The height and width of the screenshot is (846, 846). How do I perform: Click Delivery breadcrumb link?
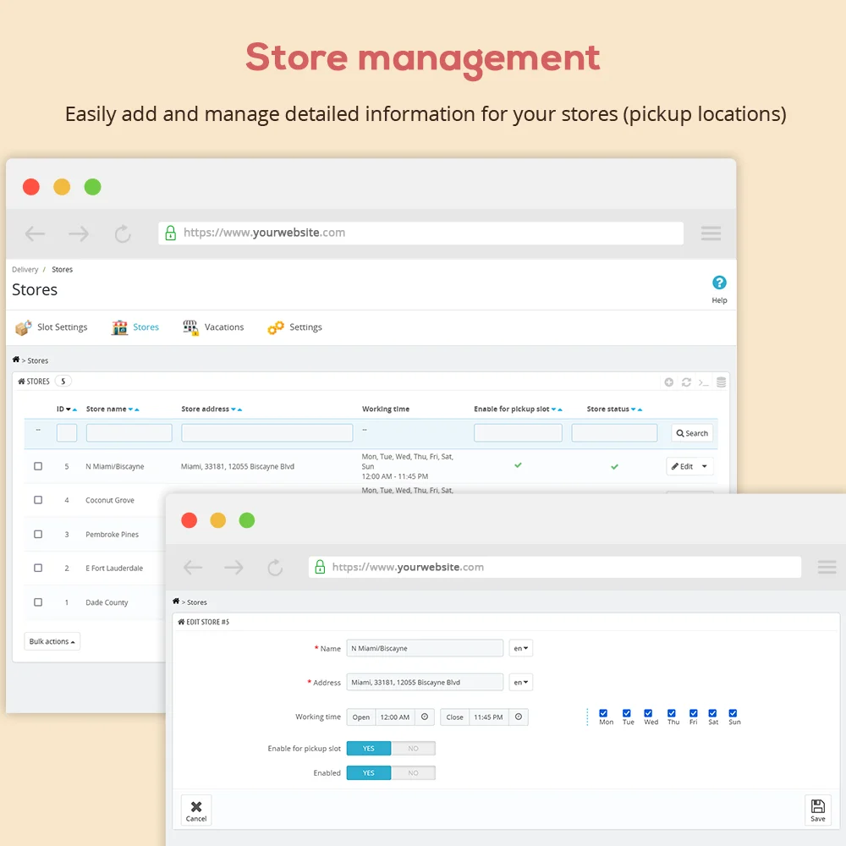25,270
